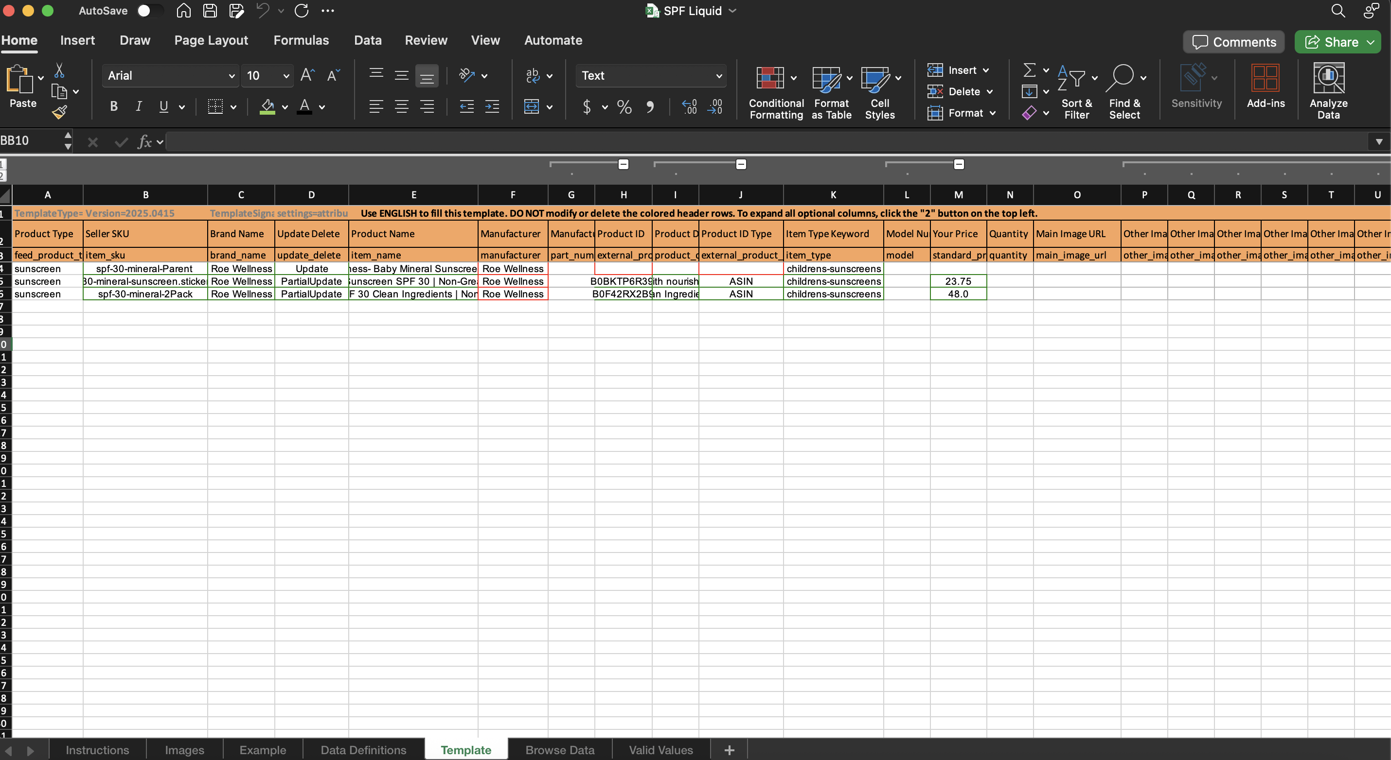Screen dimensions: 1391x760
Task: Open the font size 10 dropdown
Action: [287, 76]
